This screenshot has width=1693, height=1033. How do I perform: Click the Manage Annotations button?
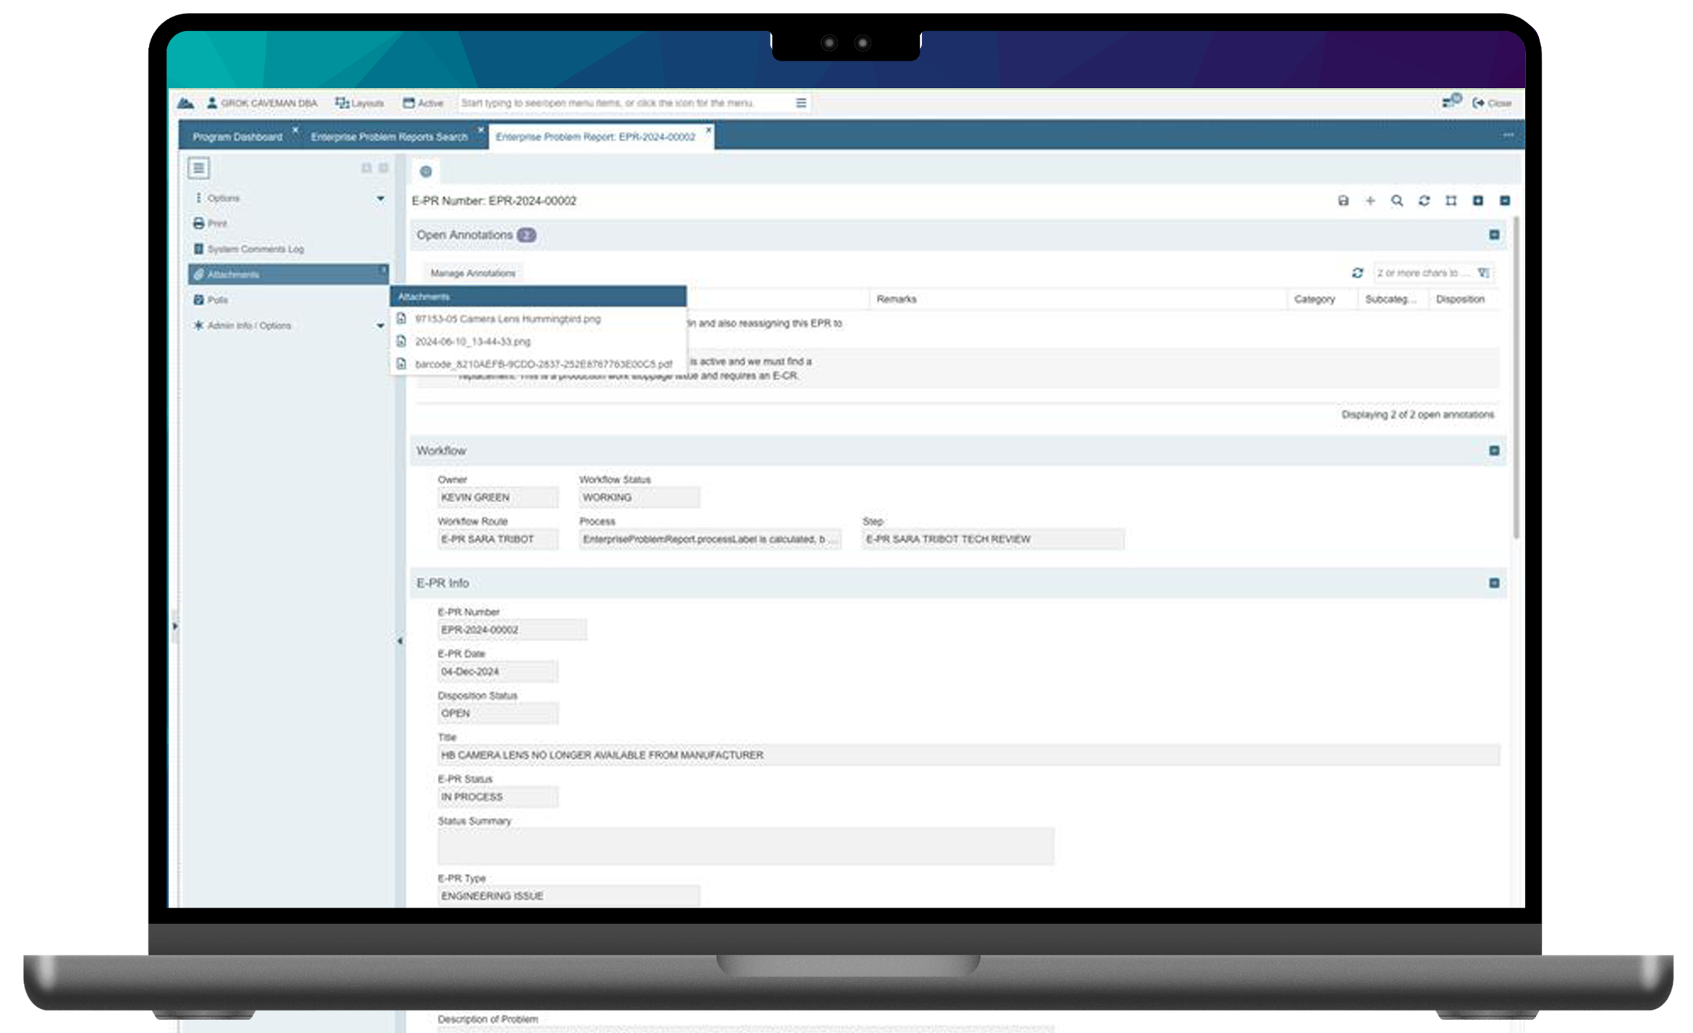472,273
